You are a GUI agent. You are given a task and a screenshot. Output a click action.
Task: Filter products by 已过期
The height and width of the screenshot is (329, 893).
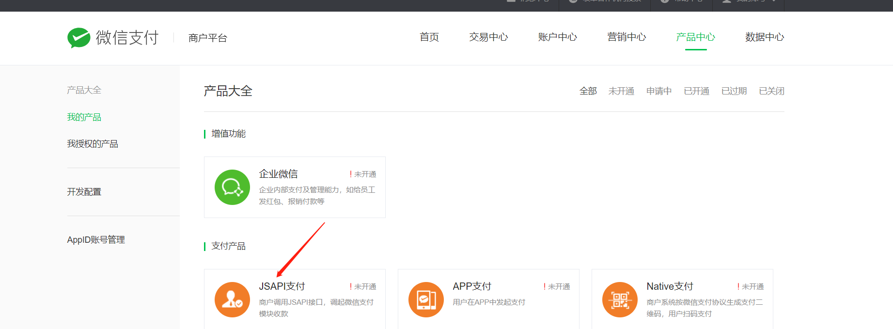[734, 91]
